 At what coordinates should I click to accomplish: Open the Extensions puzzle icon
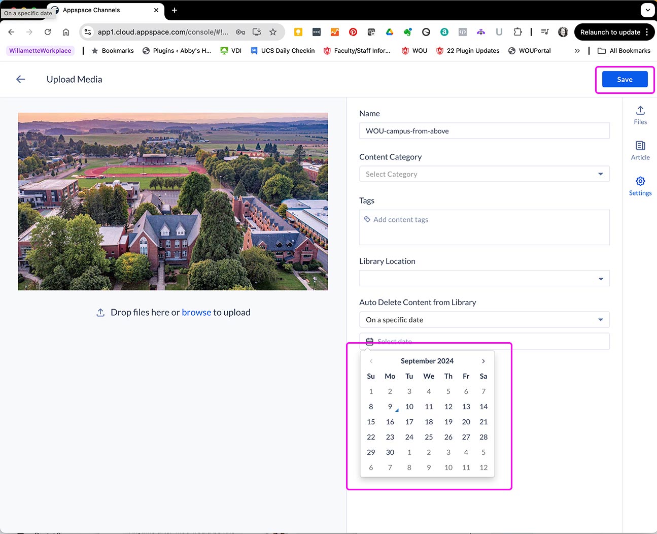[x=517, y=32]
